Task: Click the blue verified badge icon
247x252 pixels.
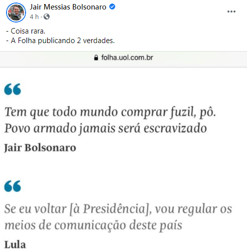Action: pyautogui.click(x=112, y=7)
